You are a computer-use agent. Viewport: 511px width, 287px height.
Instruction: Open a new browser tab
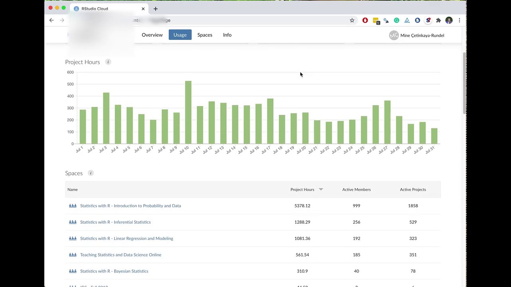pyautogui.click(x=156, y=9)
